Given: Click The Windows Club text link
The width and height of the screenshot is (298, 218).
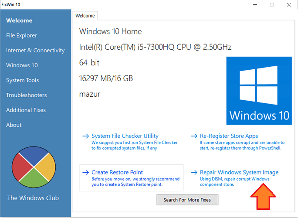Looking at the screenshot, I should pos(33,198).
